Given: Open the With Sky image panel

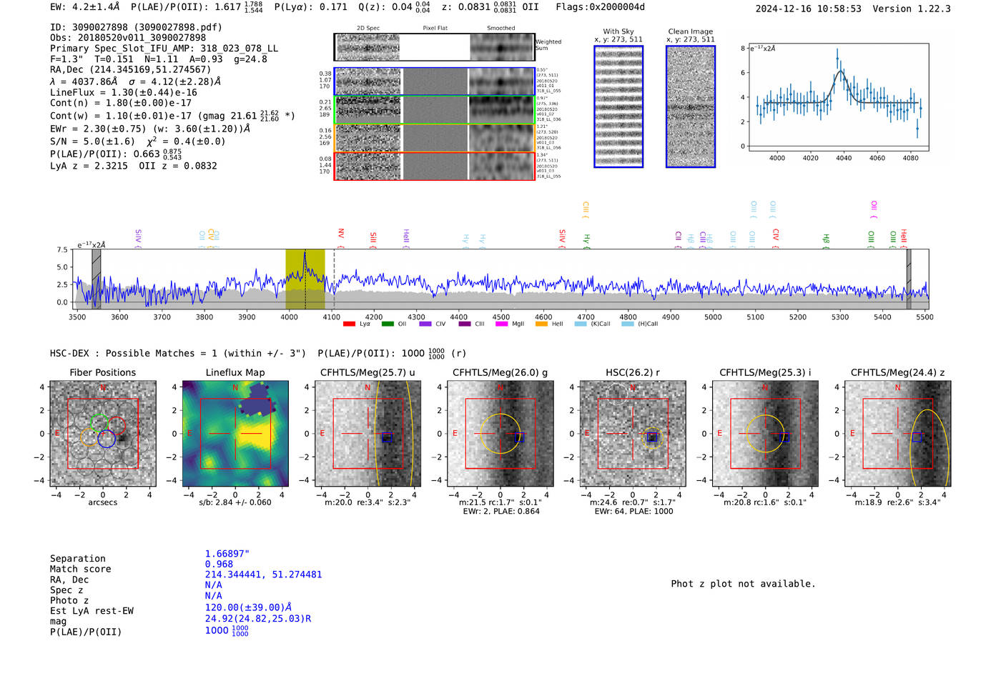Looking at the screenshot, I should (618, 106).
